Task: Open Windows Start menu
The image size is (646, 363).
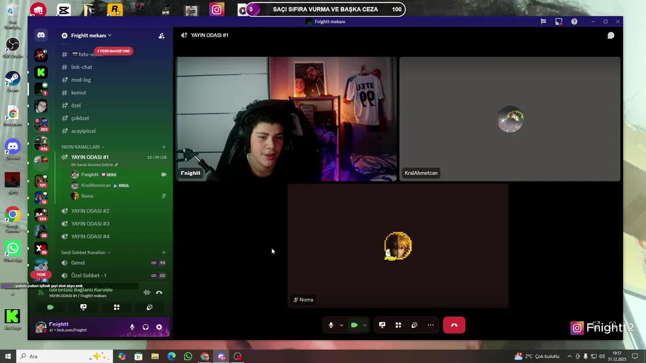Action: (8, 356)
